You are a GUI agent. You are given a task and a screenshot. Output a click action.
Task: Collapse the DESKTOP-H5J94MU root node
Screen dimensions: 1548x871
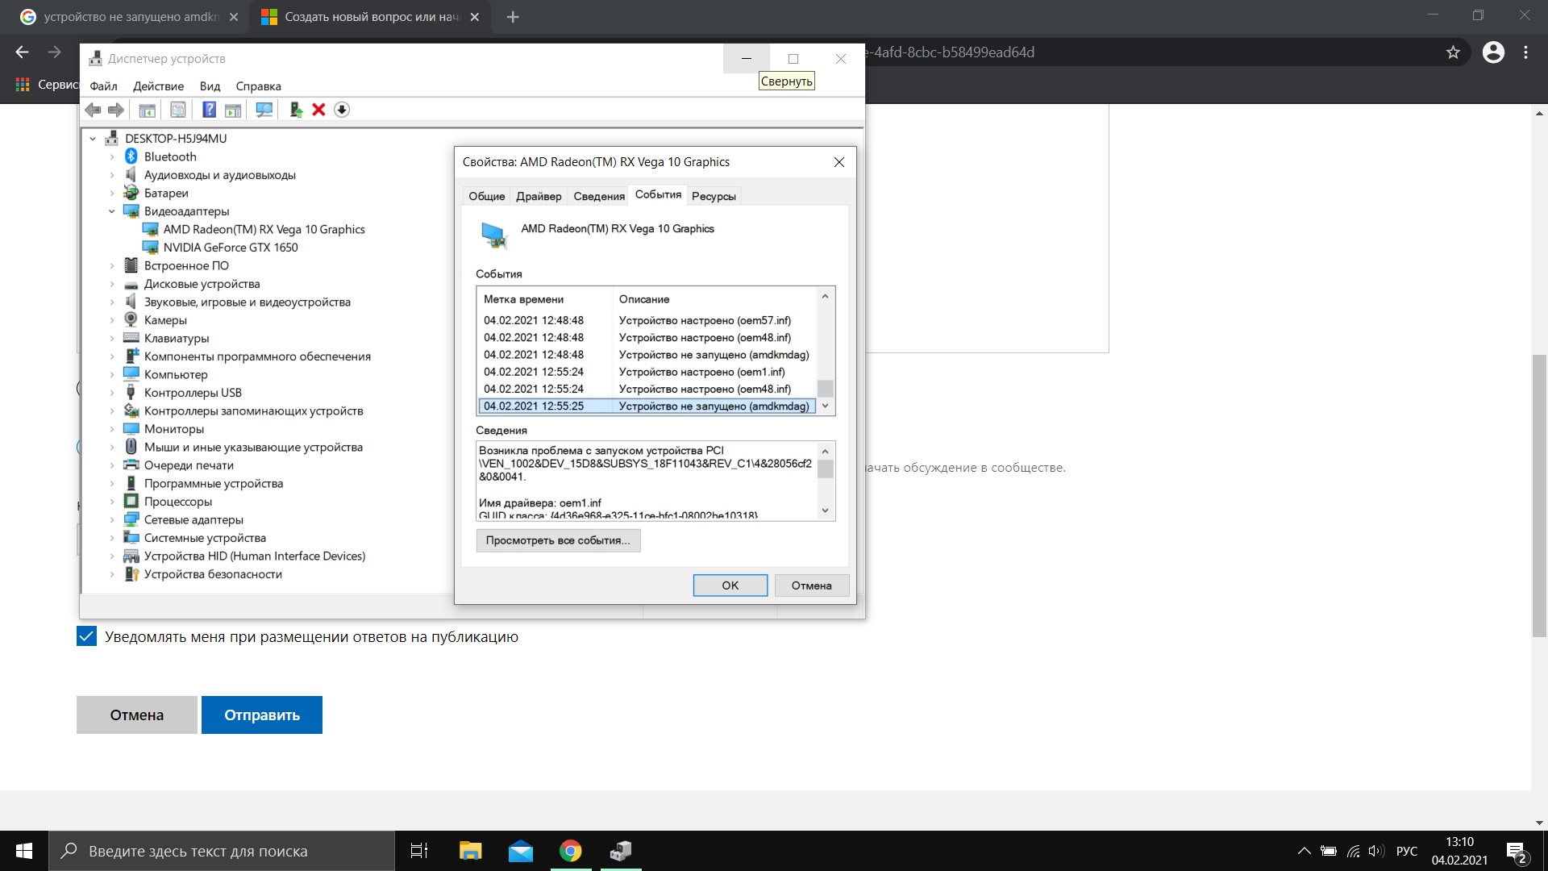(x=93, y=139)
